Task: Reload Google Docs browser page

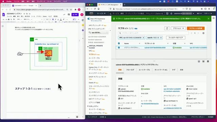Action: (10, 9)
